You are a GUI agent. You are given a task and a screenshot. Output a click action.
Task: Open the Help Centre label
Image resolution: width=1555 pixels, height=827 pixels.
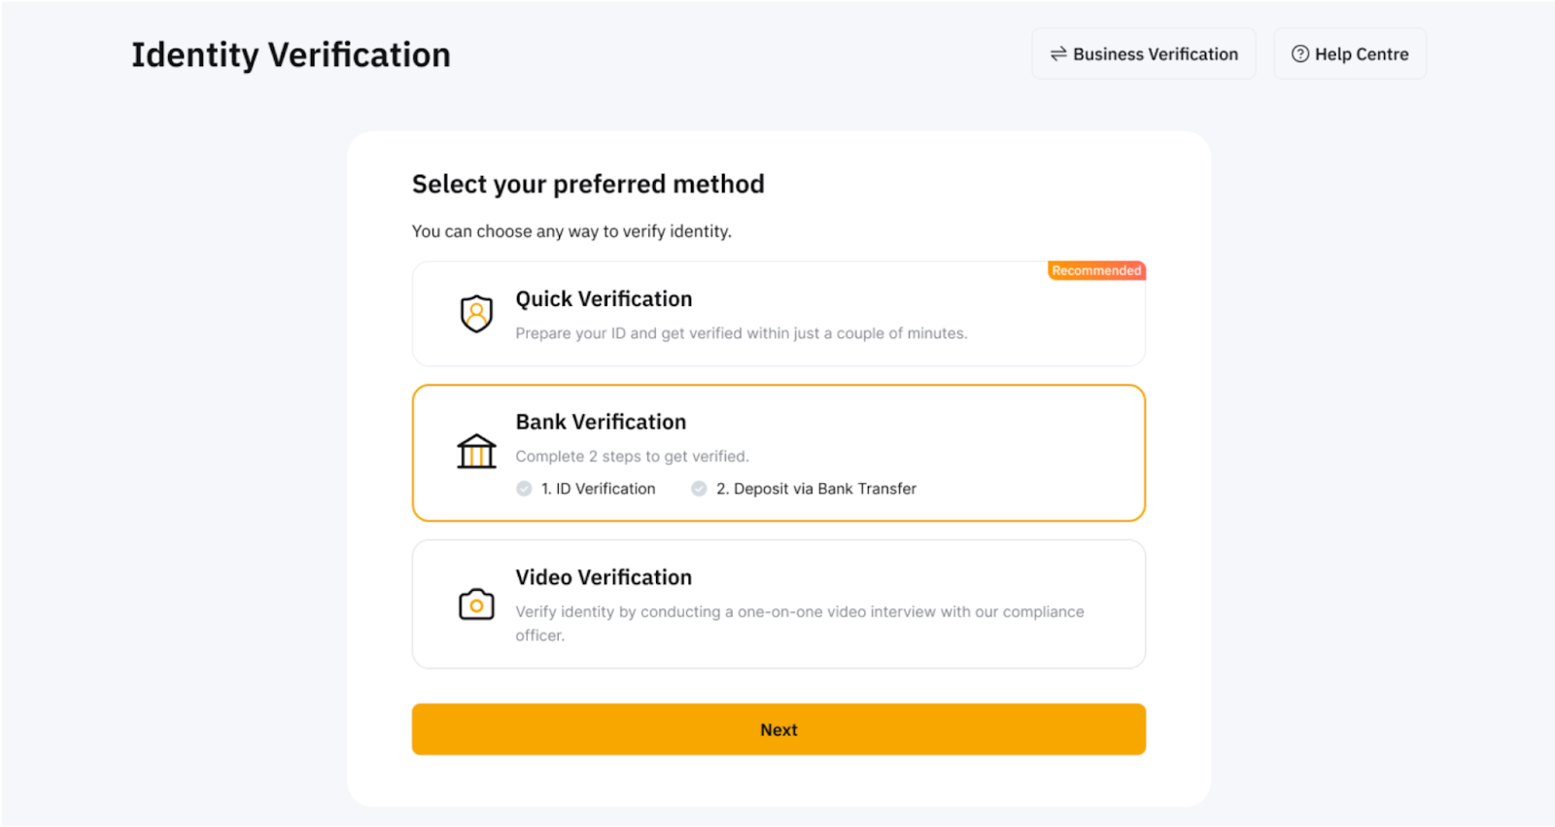(1362, 54)
